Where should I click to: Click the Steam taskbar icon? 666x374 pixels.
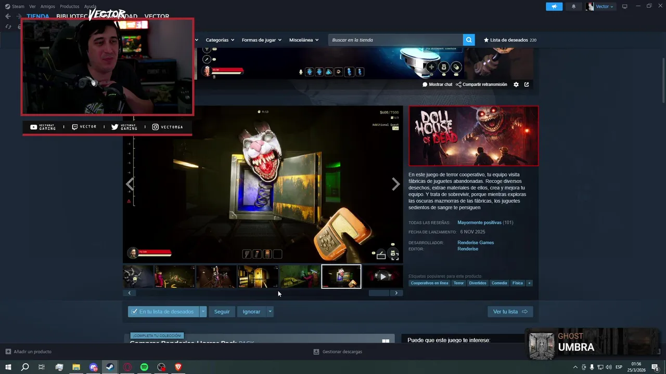110,367
